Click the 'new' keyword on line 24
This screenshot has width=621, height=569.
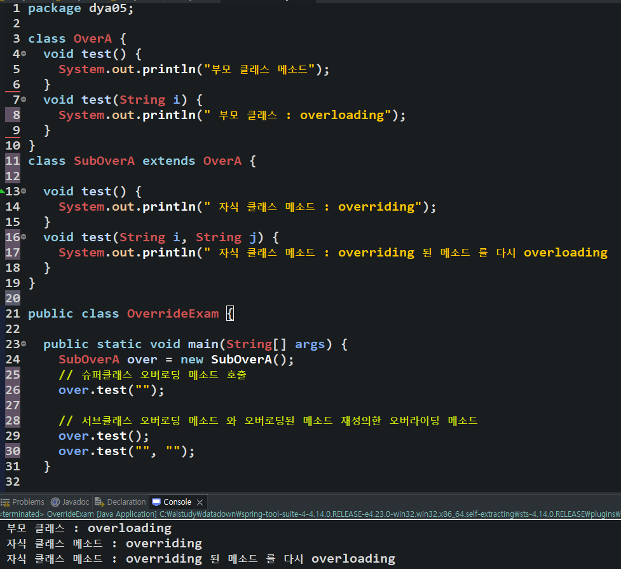click(x=192, y=360)
